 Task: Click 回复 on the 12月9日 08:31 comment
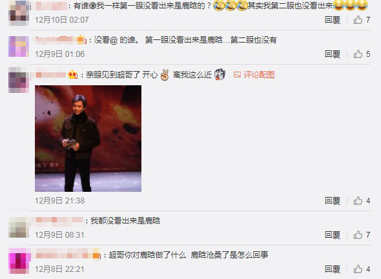pyautogui.click(x=333, y=235)
